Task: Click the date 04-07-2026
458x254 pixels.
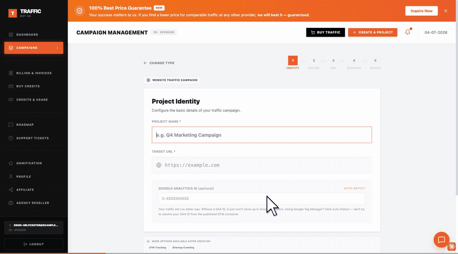Action: tap(436, 32)
